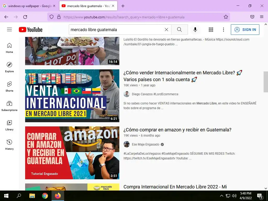
Task: Click the 16K views 1 year ago text
Action: pyautogui.click(x=139, y=85)
